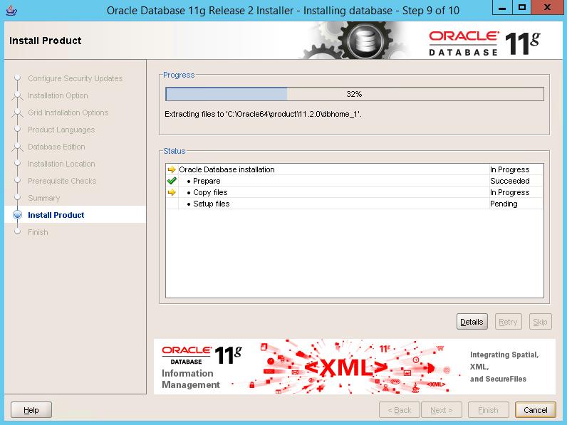Click the Install Product step bullet icon
The width and height of the screenshot is (567, 425).
[17, 215]
